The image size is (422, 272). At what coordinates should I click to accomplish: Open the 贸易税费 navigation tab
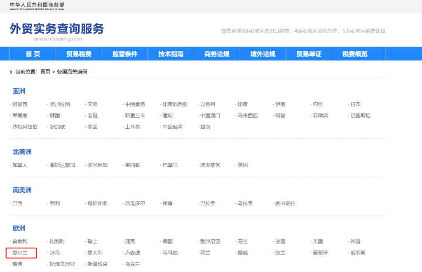[79, 54]
